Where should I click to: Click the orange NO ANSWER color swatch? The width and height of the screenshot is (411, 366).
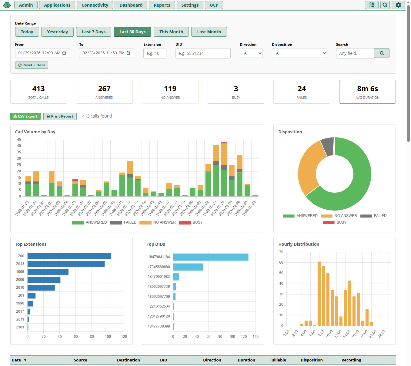click(145, 222)
